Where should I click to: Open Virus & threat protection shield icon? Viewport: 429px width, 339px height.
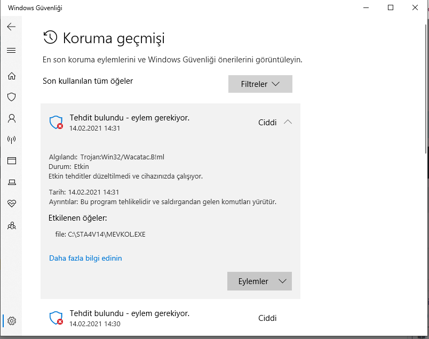click(x=11, y=97)
